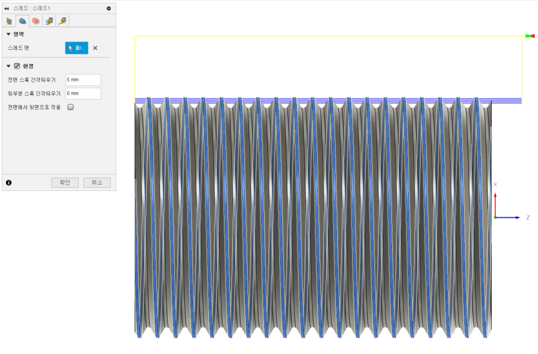Click the blue Z axis arrow

(508, 218)
